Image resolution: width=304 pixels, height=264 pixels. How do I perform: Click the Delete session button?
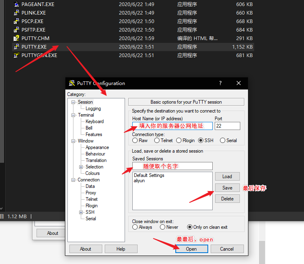click(227, 199)
